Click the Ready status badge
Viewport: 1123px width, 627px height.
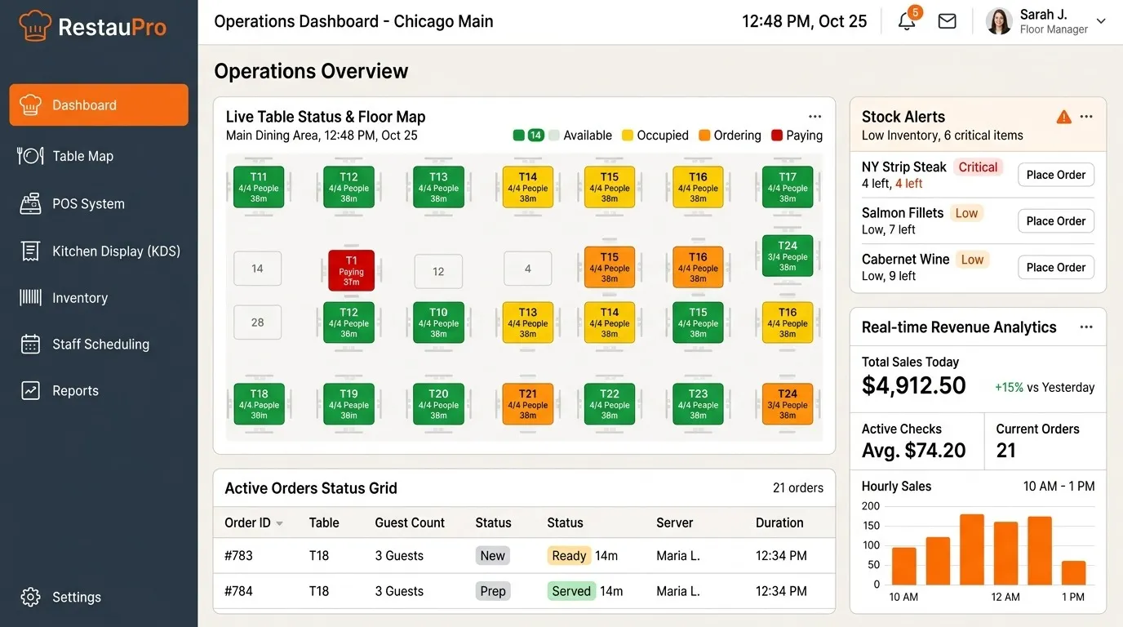tap(569, 556)
